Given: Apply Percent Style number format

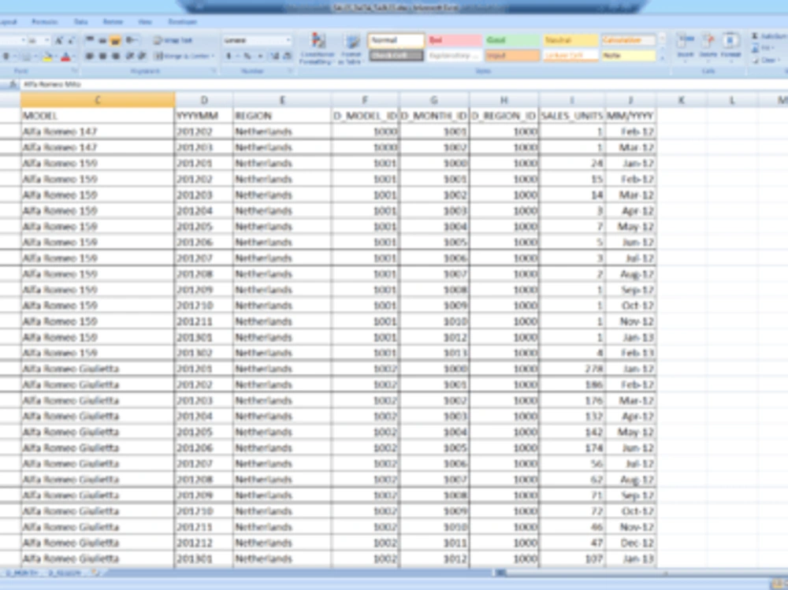Looking at the screenshot, I should (247, 56).
